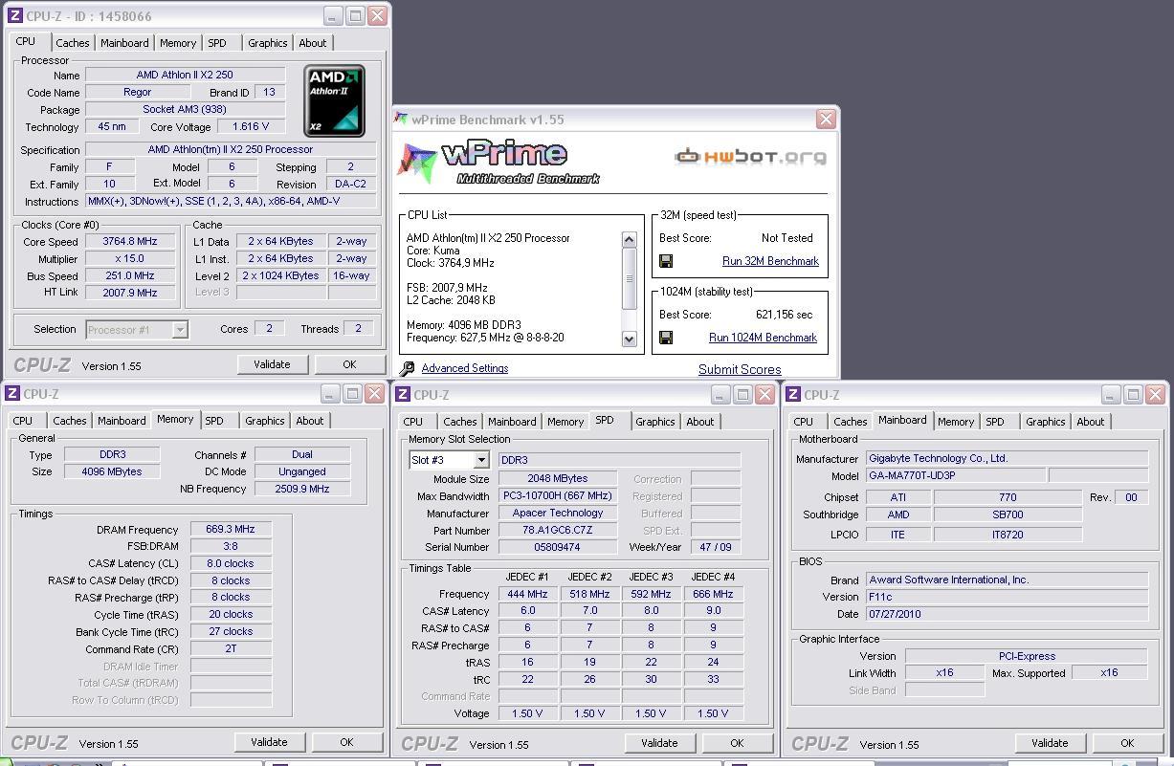Select About tab in Mainboard window
1174x766 pixels.
point(1091,422)
